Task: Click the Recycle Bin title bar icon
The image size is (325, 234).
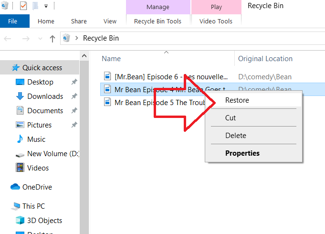Action: [x=5, y=6]
